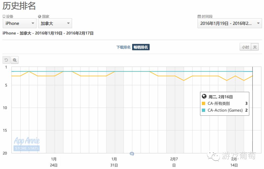Image resolution: width=264 pixels, height=169 pixels.
Task: Click the magnifier zoom-in icon
Action: (x=15, y=60)
